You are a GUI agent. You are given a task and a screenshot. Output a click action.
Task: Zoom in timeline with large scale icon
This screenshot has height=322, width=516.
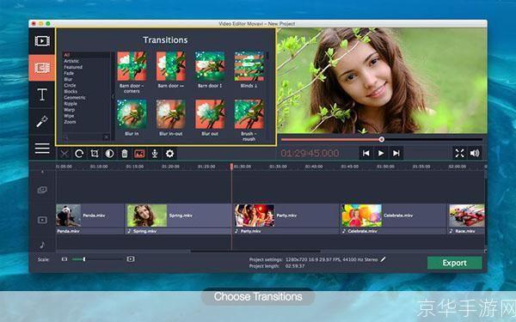pyautogui.click(x=131, y=259)
